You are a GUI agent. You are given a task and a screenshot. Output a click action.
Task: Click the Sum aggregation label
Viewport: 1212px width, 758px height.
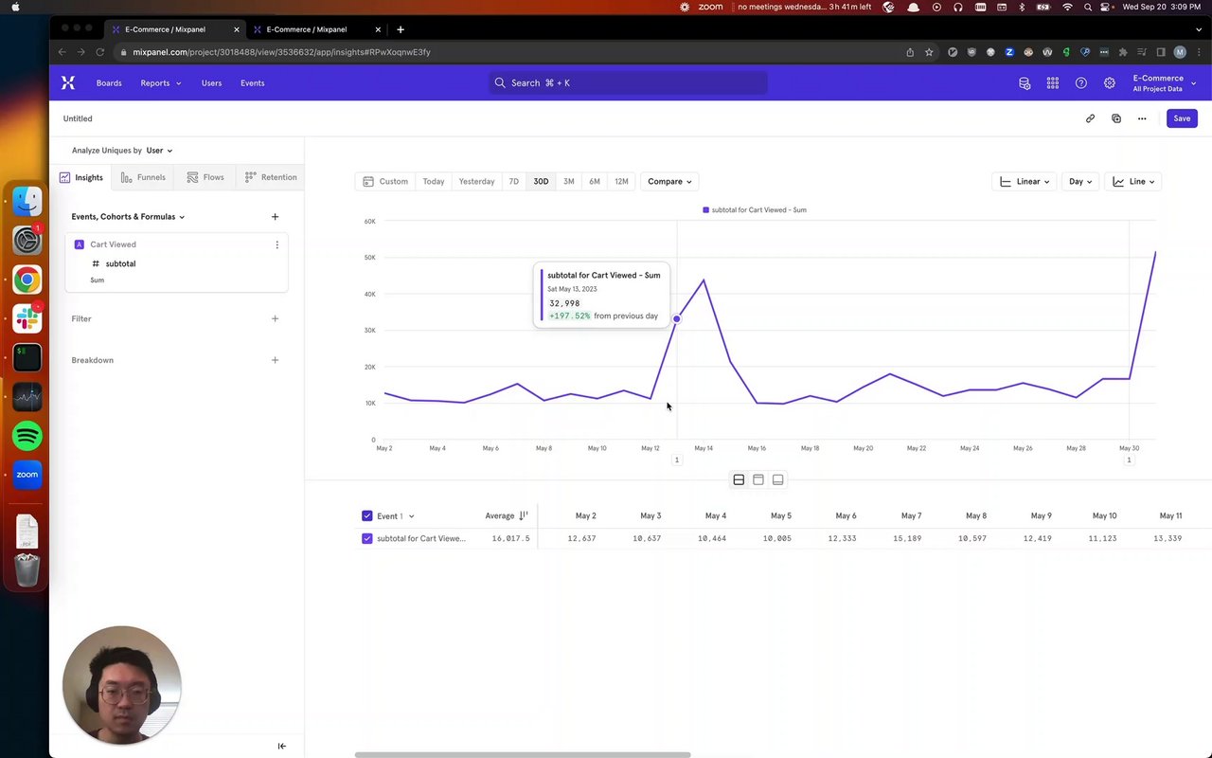[98, 280]
